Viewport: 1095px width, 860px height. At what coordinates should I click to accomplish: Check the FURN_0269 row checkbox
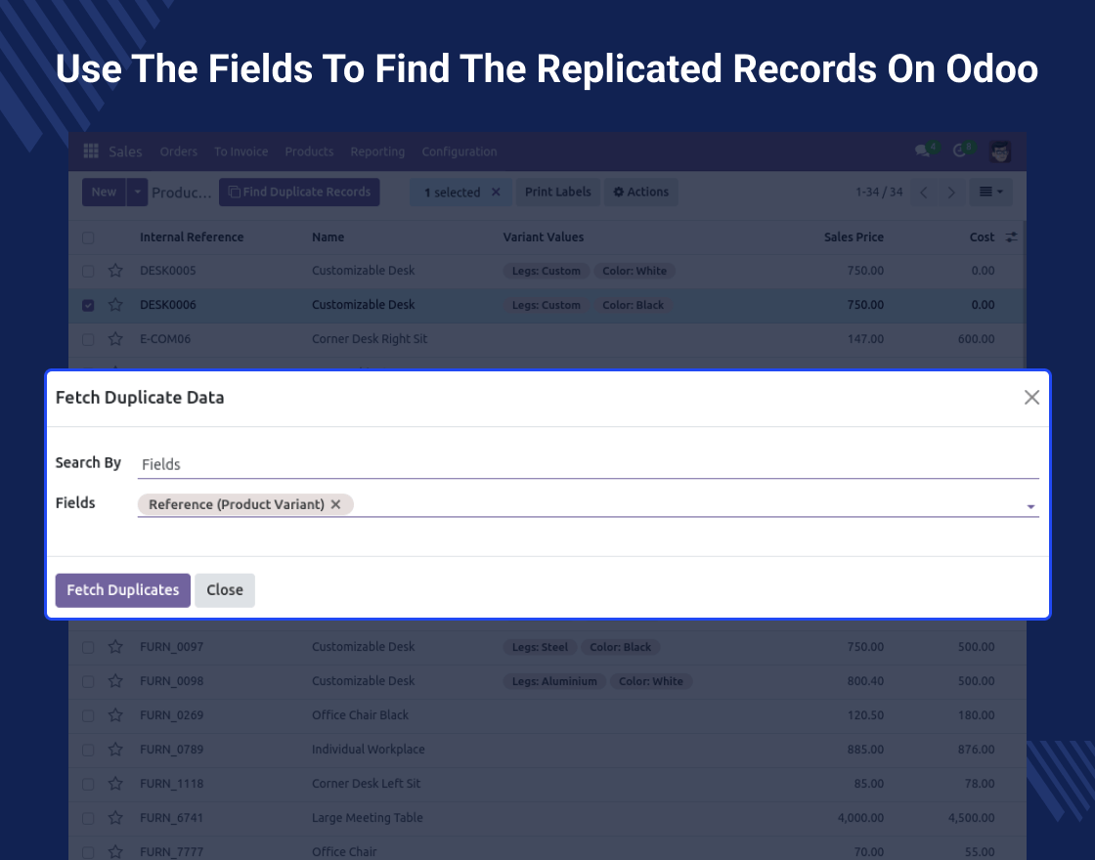click(x=88, y=715)
